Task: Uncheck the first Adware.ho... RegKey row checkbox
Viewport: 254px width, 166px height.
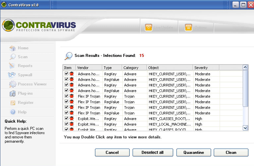Action: click(x=66, y=74)
